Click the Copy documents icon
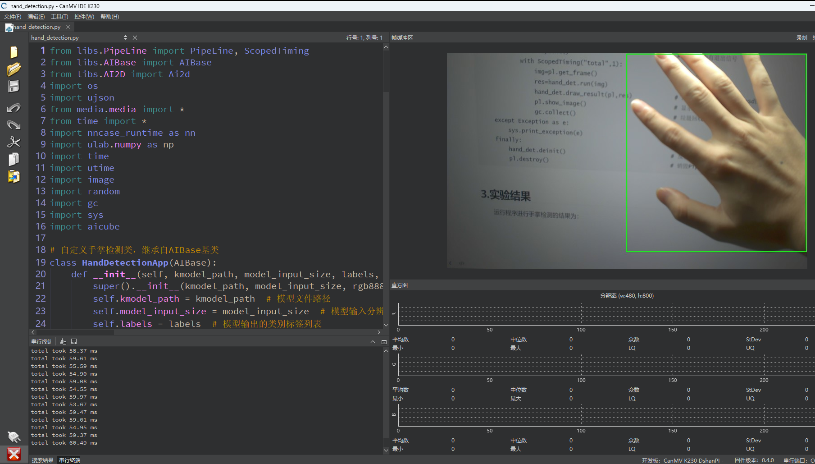Image resolution: width=815 pixels, height=464 pixels. coord(14,159)
